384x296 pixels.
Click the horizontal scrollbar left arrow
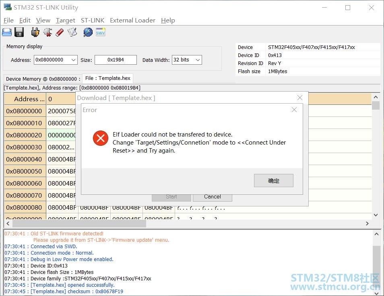pyautogui.click(x=8, y=223)
